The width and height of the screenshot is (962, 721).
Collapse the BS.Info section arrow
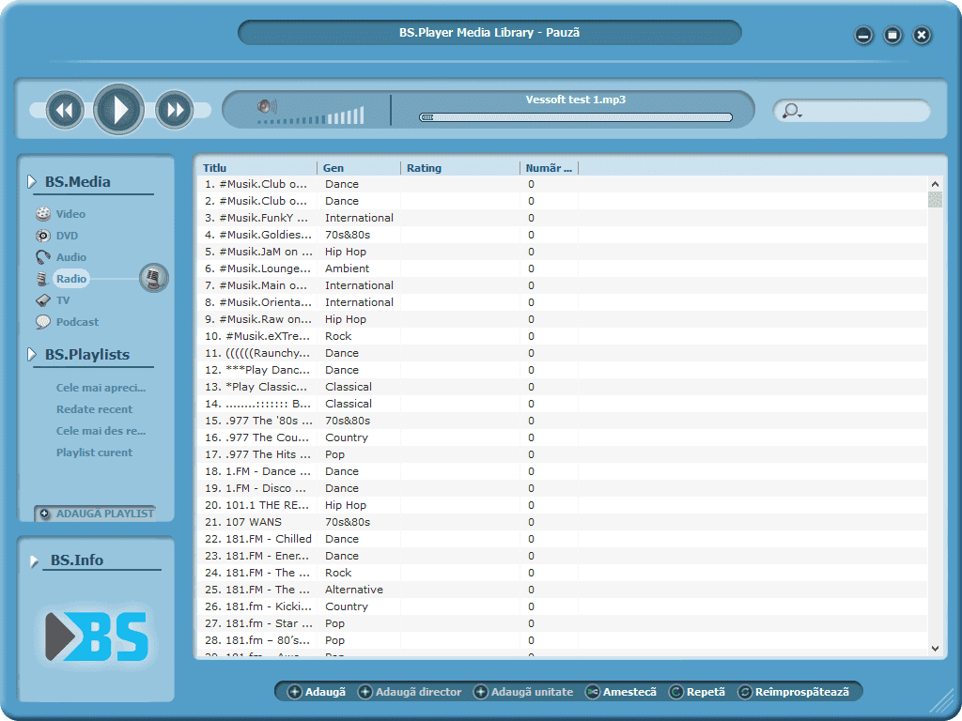35,561
